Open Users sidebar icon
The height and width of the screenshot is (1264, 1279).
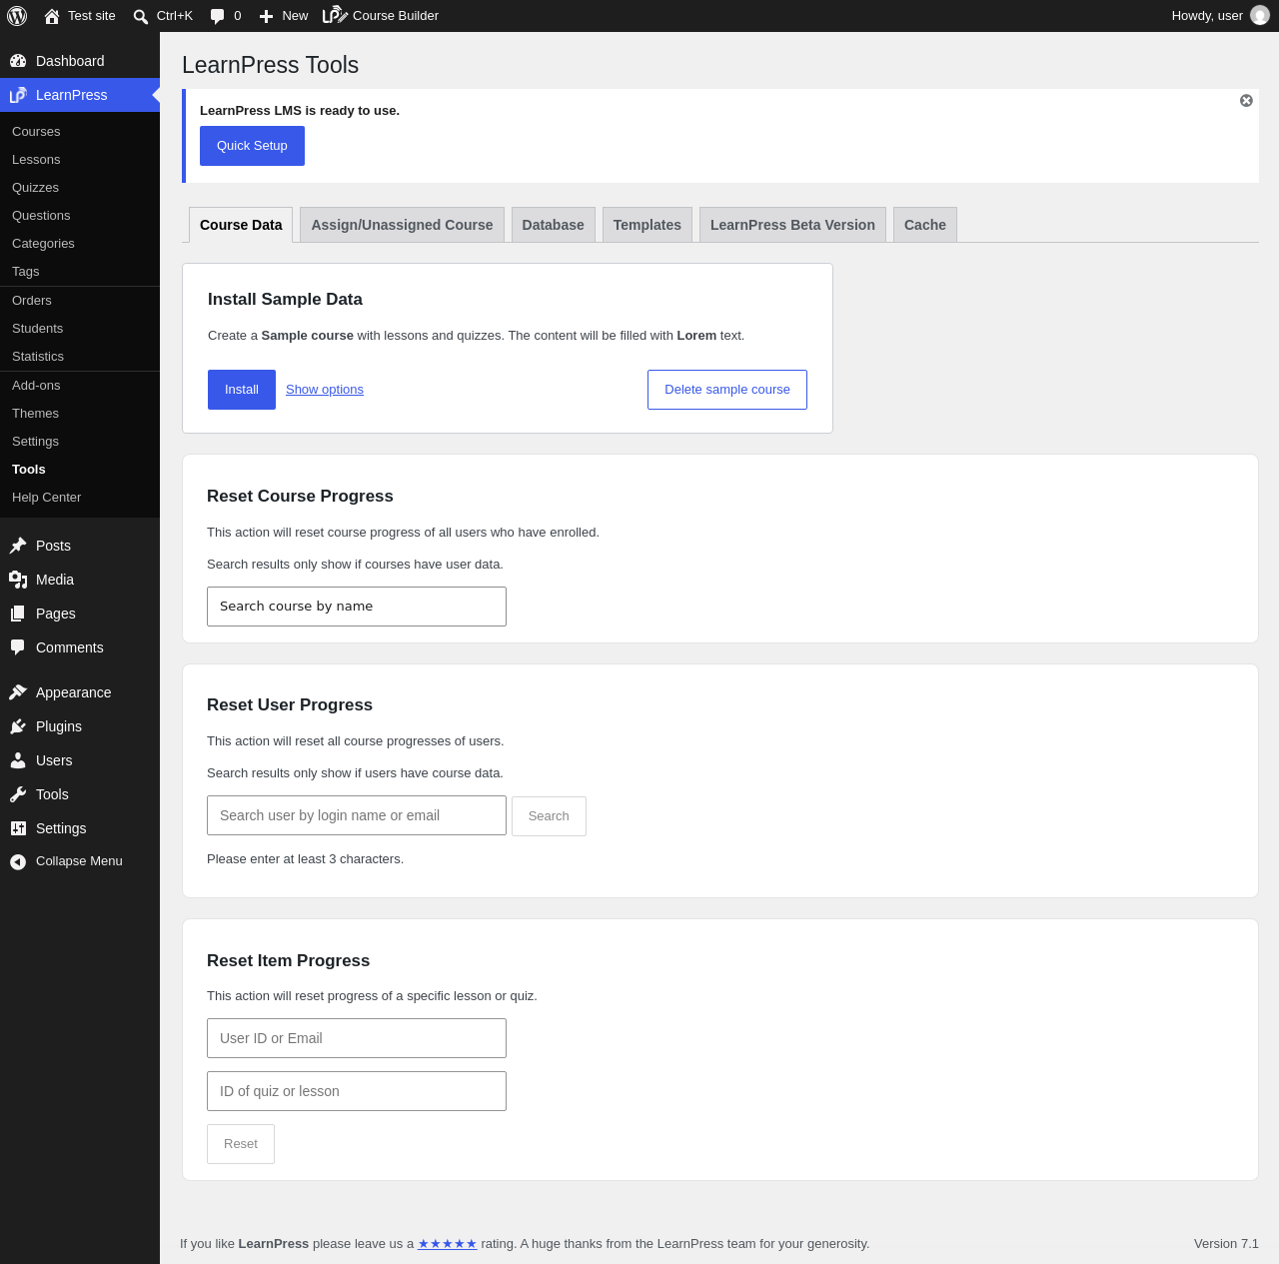tap(18, 760)
